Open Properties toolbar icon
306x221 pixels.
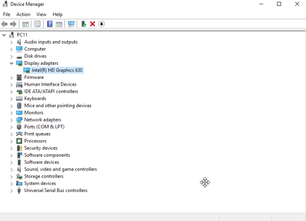[38, 24]
